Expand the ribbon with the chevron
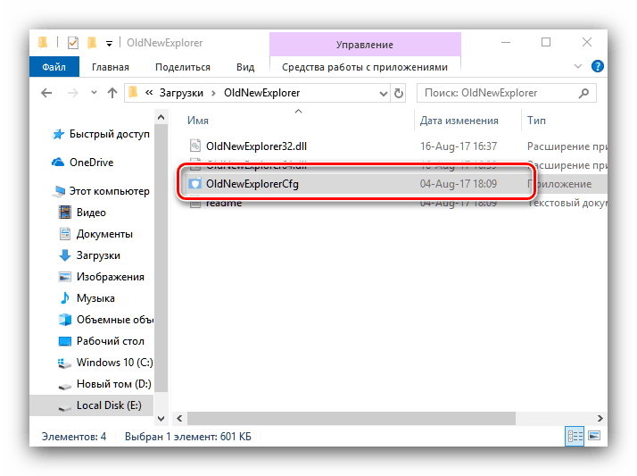 [x=578, y=66]
